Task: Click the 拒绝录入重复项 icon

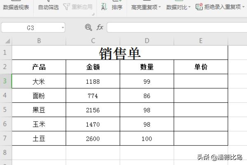Action: [199, 7]
